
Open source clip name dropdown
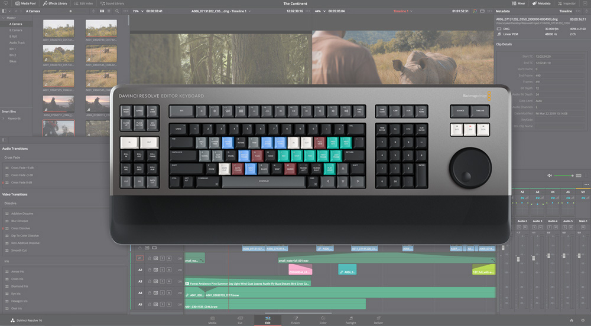221,11
